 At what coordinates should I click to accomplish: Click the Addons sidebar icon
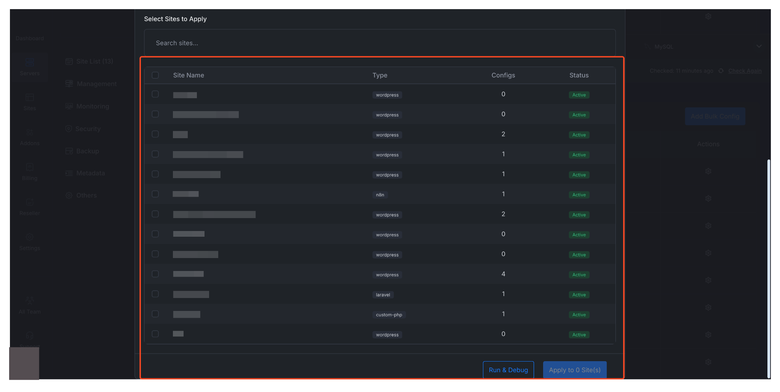point(29,133)
